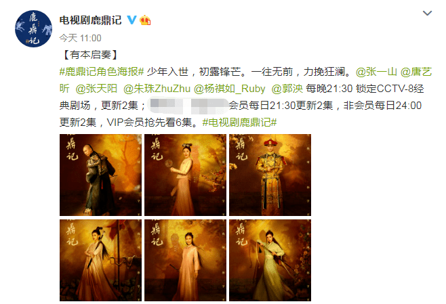This screenshot has height=304, width=446.
Task: Click the blue verified V badge
Action: click(x=131, y=20)
